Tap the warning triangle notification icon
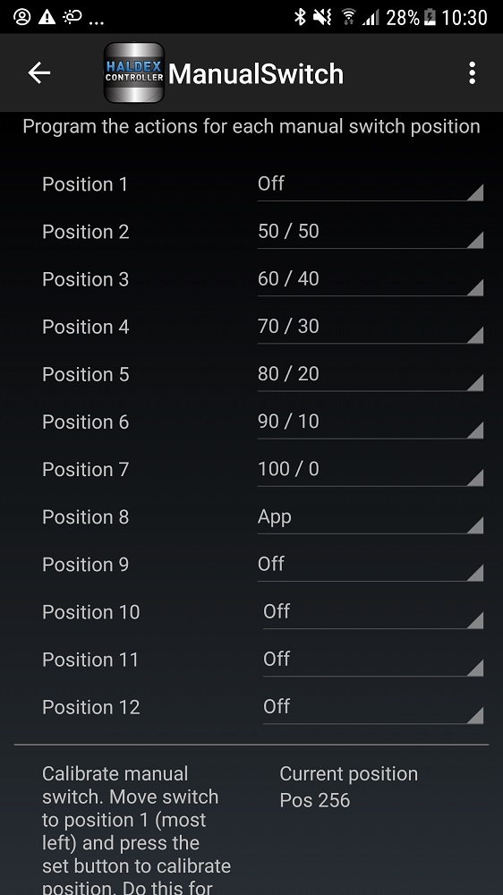Screen dimensions: 503x895 pos(47,17)
